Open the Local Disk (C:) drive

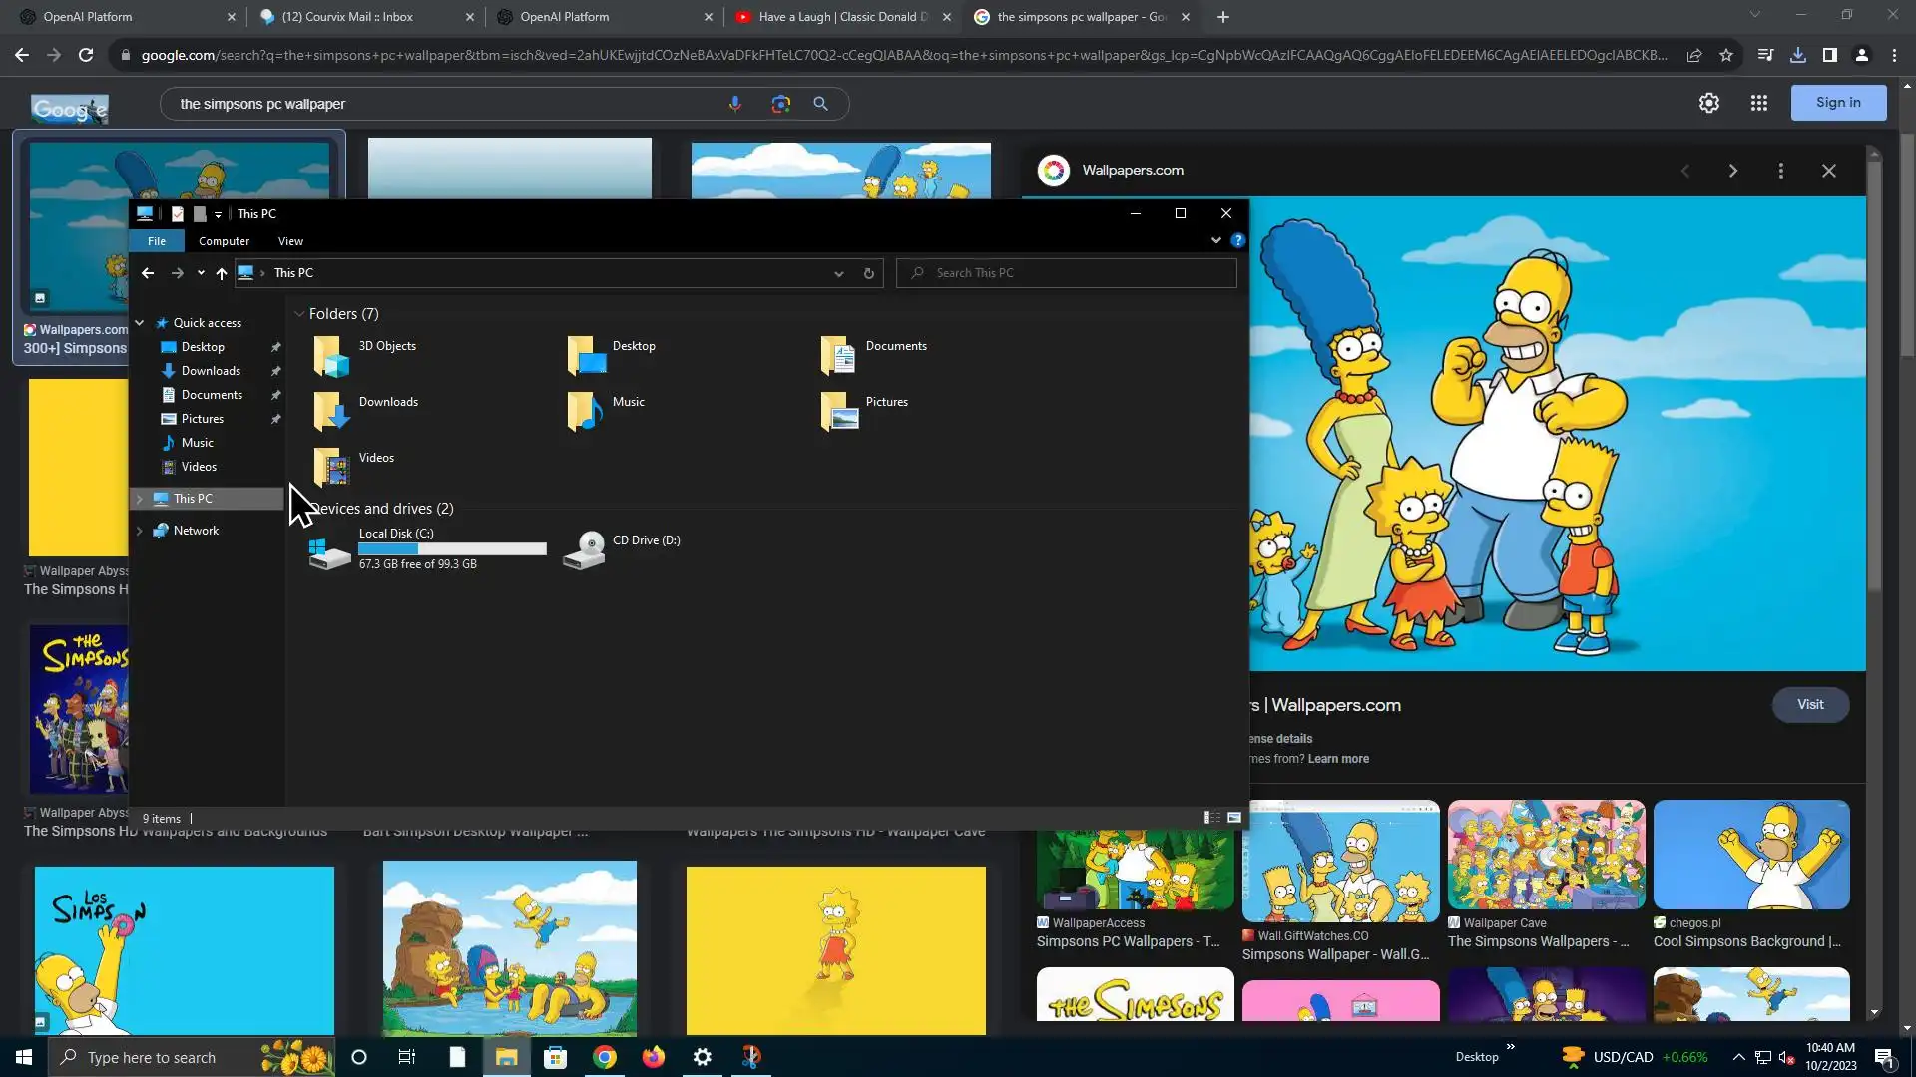[396, 534]
